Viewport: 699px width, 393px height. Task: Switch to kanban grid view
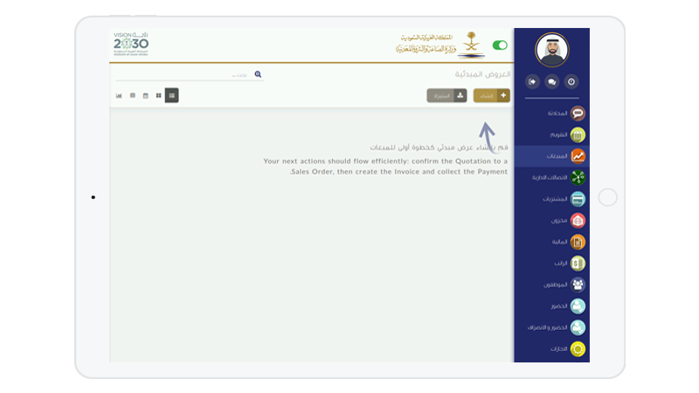pyautogui.click(x=158, y=94)
